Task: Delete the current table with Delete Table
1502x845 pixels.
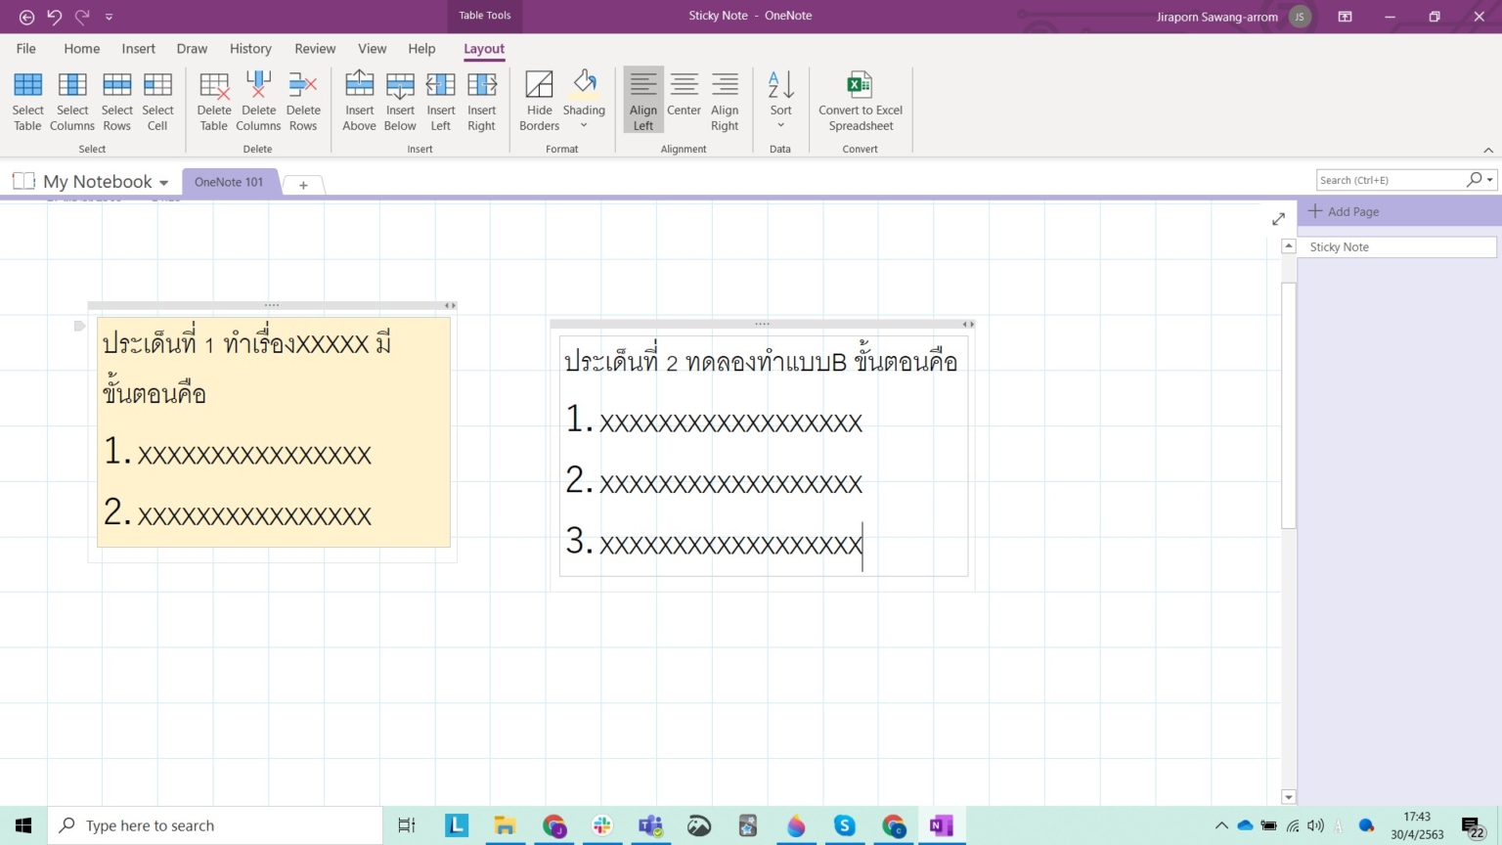Action: [x=213, y=100]
